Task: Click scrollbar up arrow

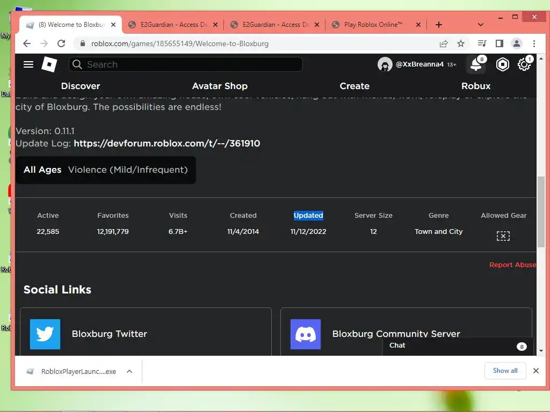Action: [x=541, y=58]
